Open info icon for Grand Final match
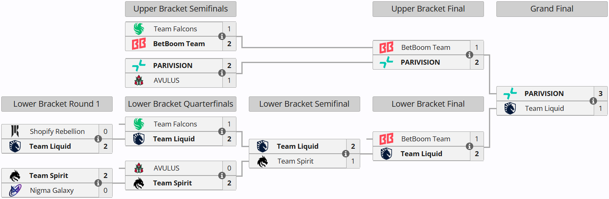 click(x=593, y=101)
